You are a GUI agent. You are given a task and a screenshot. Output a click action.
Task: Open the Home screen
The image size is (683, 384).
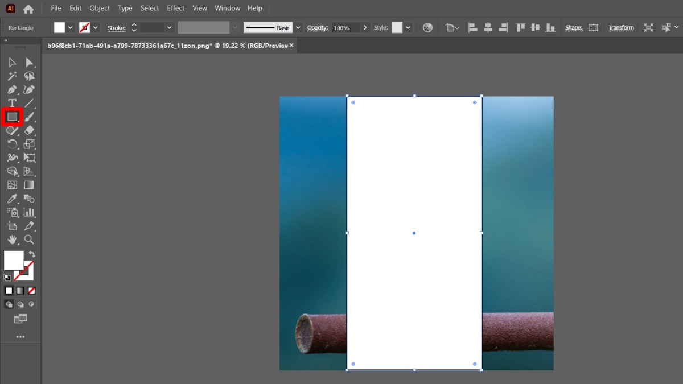pos(28,9)
